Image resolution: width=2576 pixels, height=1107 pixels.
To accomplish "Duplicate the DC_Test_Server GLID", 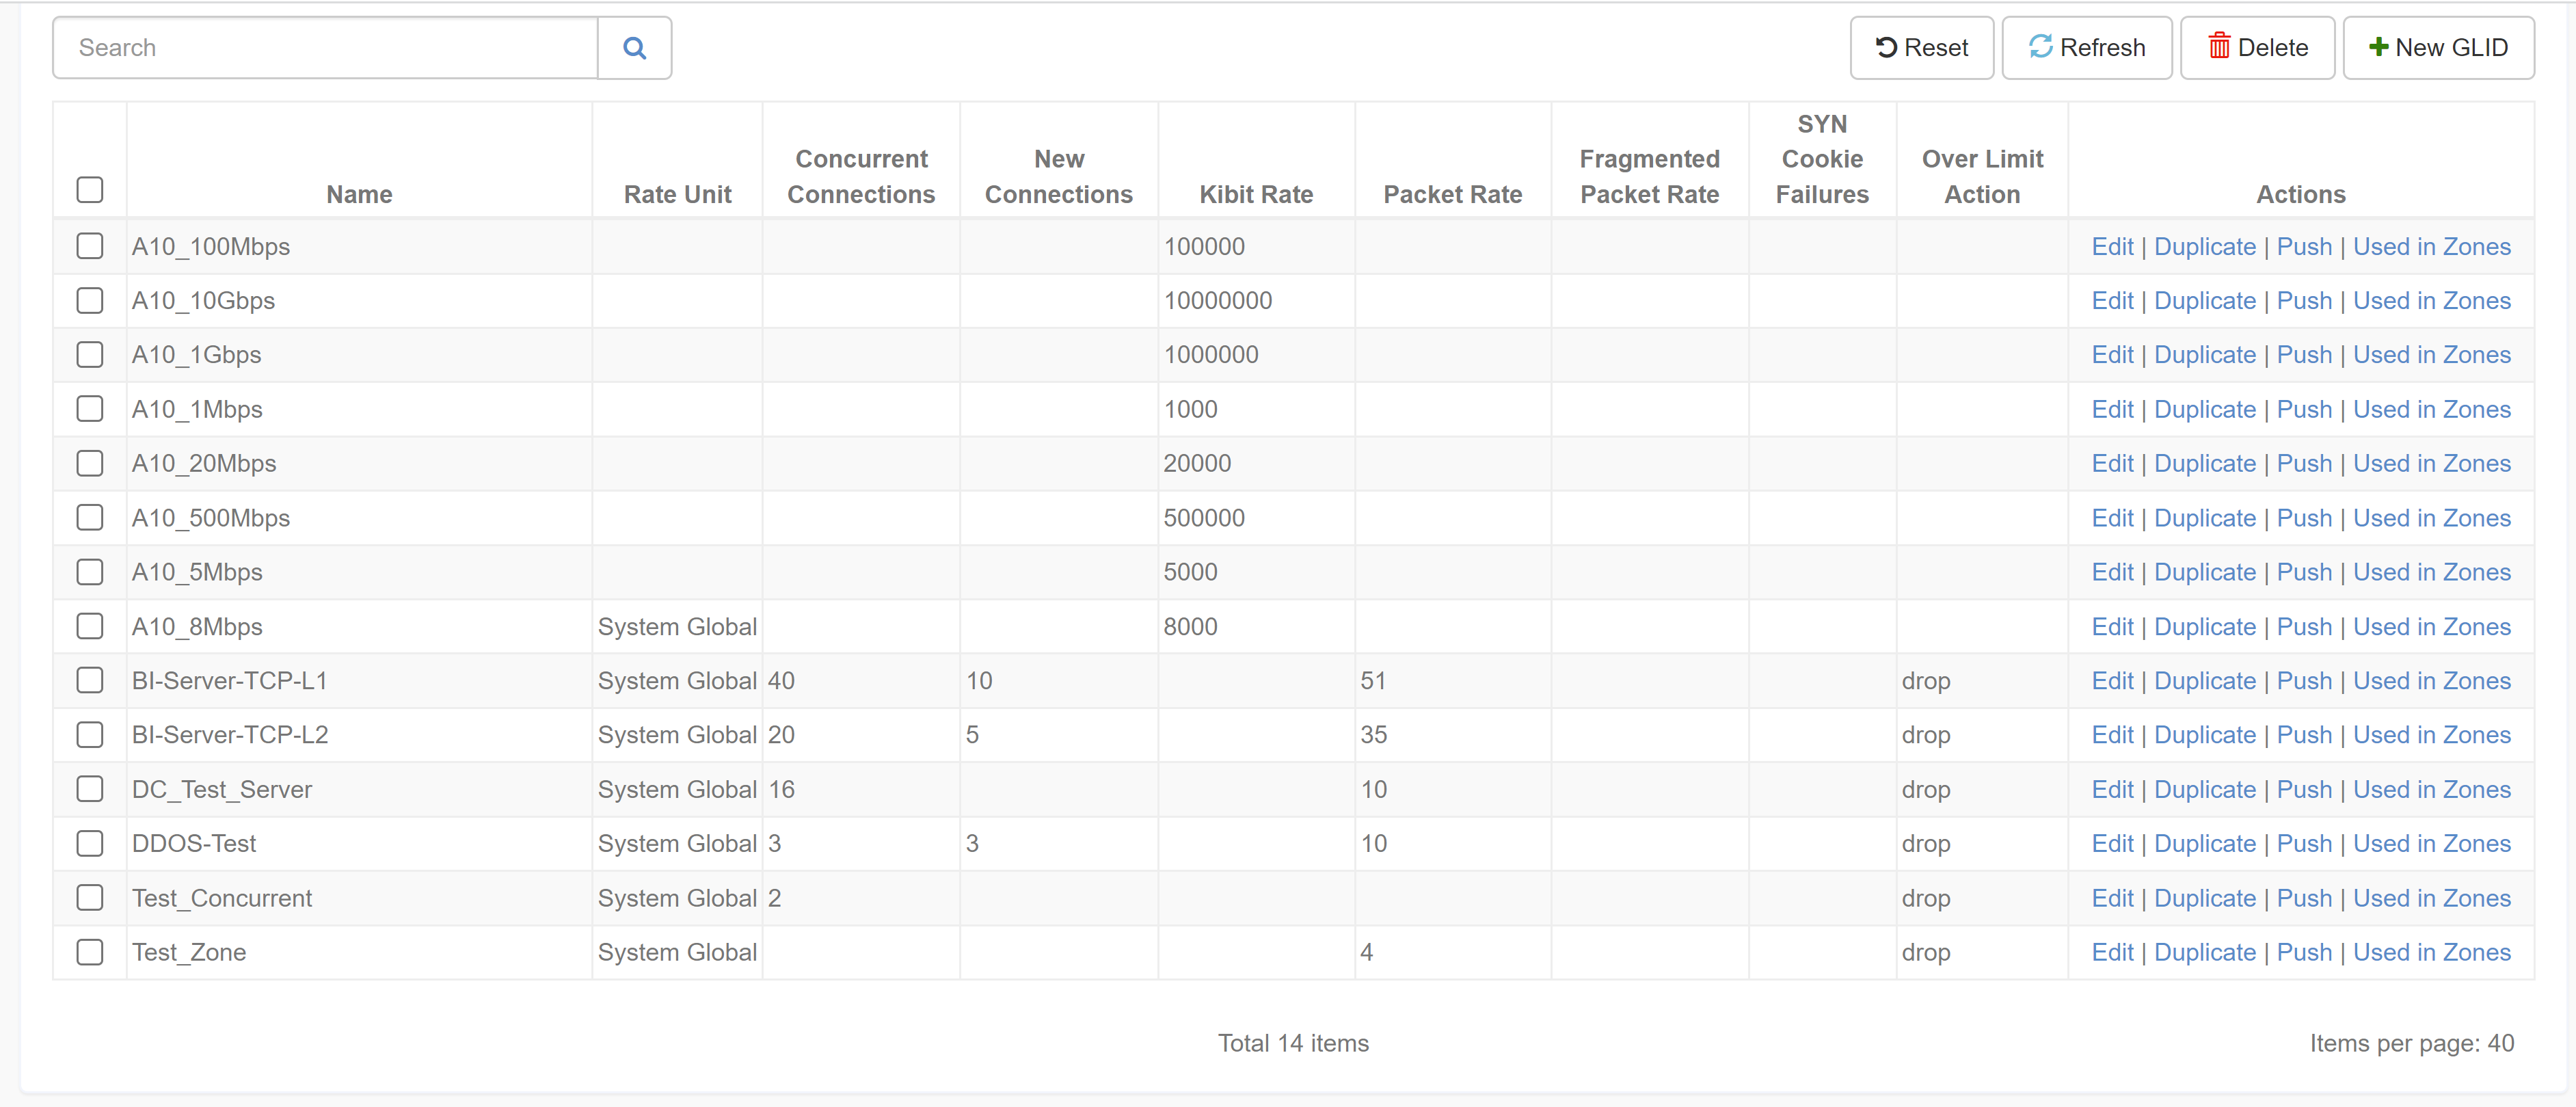I will tap(2204, 789).
